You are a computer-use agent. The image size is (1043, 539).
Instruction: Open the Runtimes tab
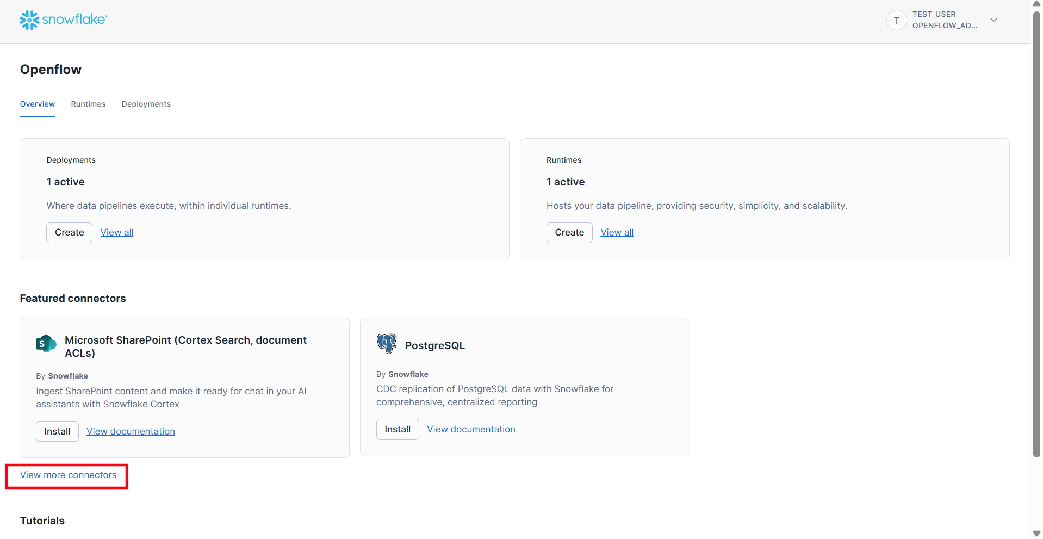click(x=88, y=104)
